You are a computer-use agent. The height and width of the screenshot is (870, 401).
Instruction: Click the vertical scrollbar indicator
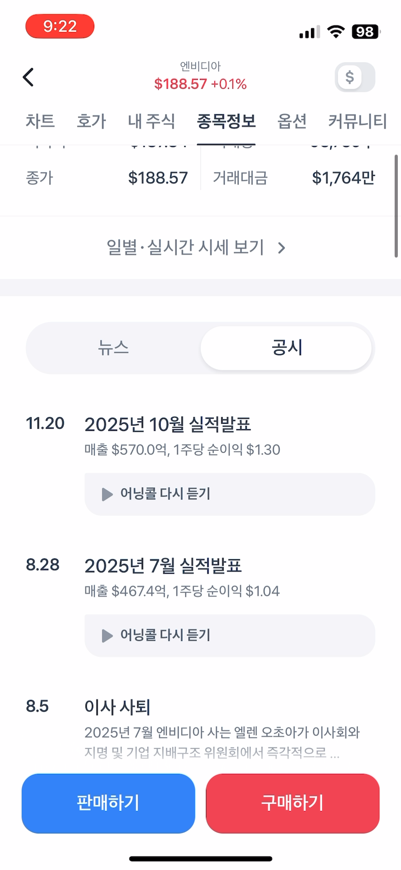[396, 206]
